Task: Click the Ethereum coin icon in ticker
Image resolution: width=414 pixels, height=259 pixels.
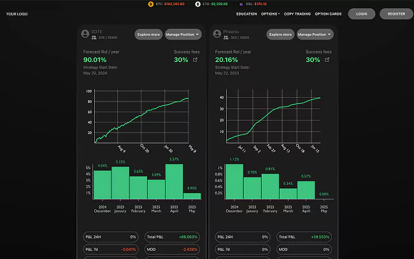Action: coord(197,4)
